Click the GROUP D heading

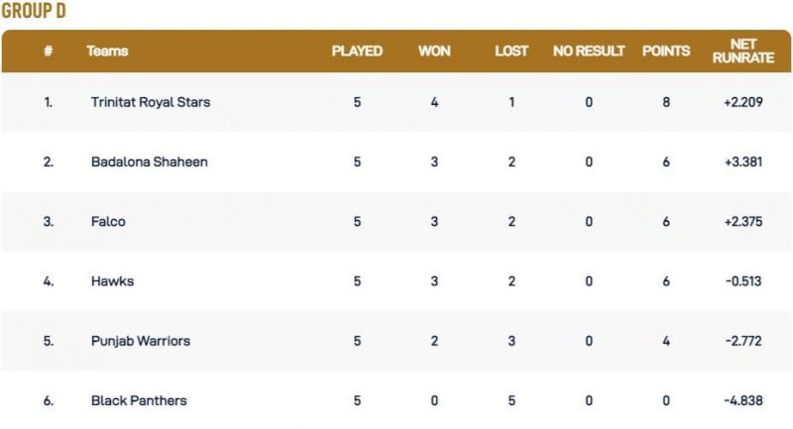pos(35,12)
